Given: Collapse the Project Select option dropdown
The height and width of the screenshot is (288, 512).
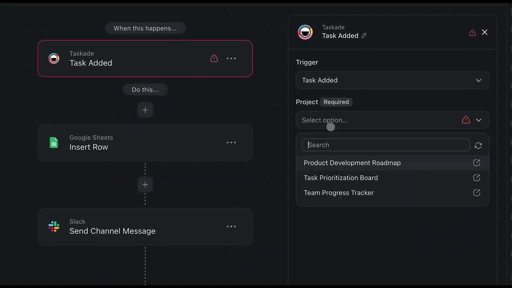Looking at the screenshot, I should click(392, 120).
